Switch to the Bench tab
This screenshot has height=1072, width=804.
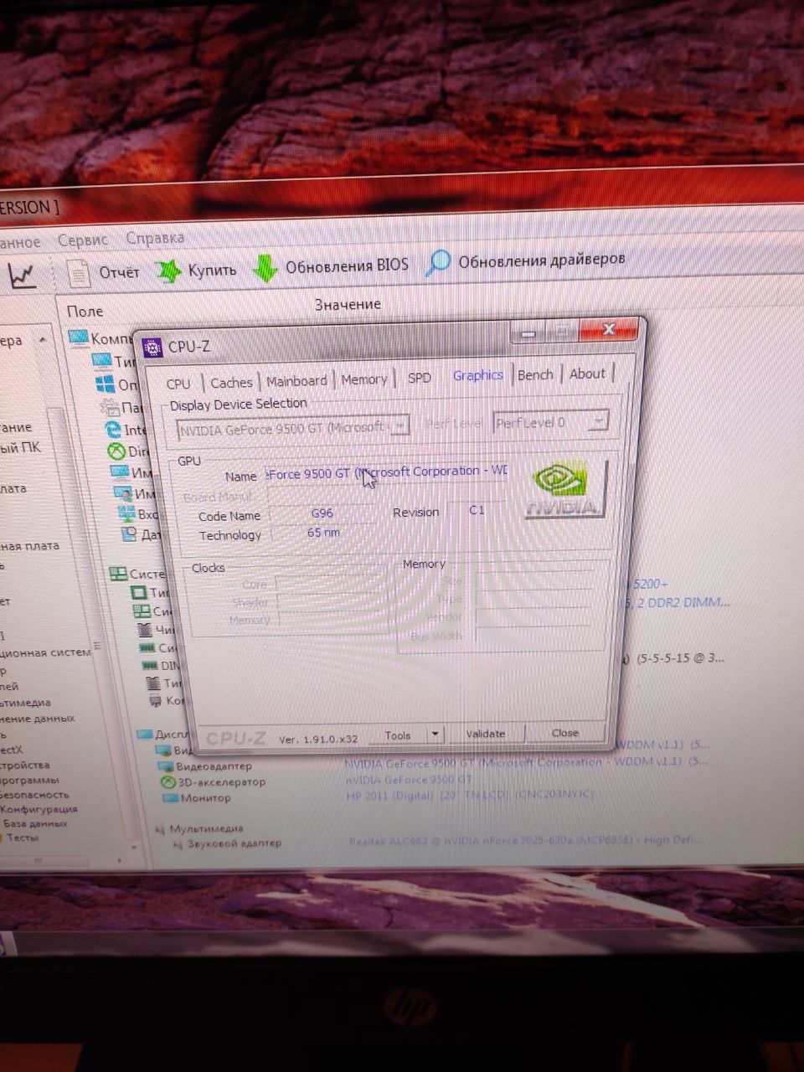(535, 374)
